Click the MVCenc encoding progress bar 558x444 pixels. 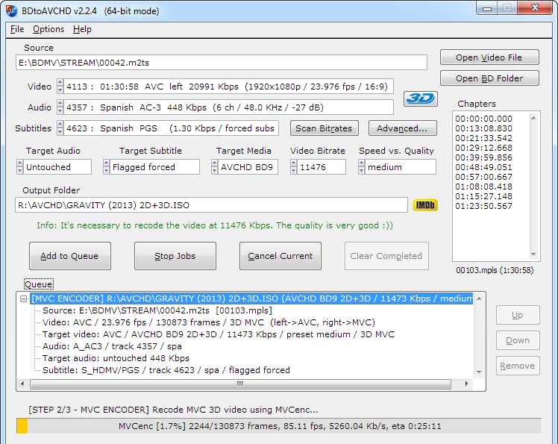pyautogui.click(x=279, y=426)
